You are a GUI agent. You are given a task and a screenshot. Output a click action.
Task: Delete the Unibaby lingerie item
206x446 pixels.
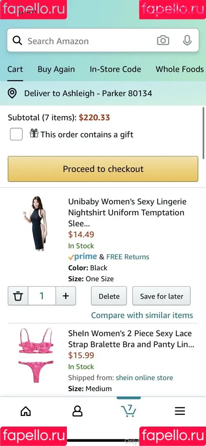(109, 296)
